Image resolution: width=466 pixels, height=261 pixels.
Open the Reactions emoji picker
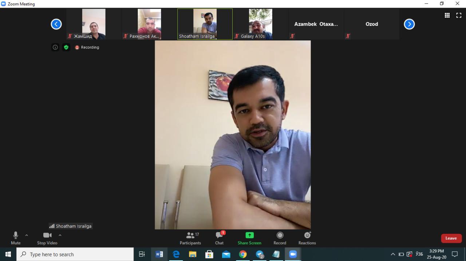[307, 238]
